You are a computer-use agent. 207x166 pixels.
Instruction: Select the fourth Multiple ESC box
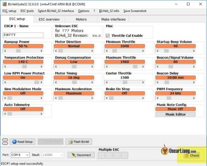point(125,155)
